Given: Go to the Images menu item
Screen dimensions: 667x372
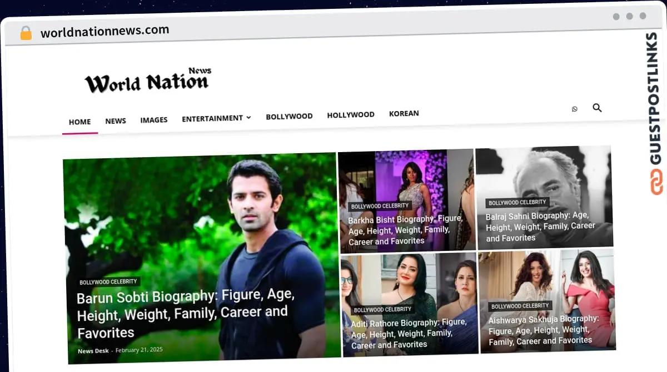Looking at the screenshot, I should [154, 119].
